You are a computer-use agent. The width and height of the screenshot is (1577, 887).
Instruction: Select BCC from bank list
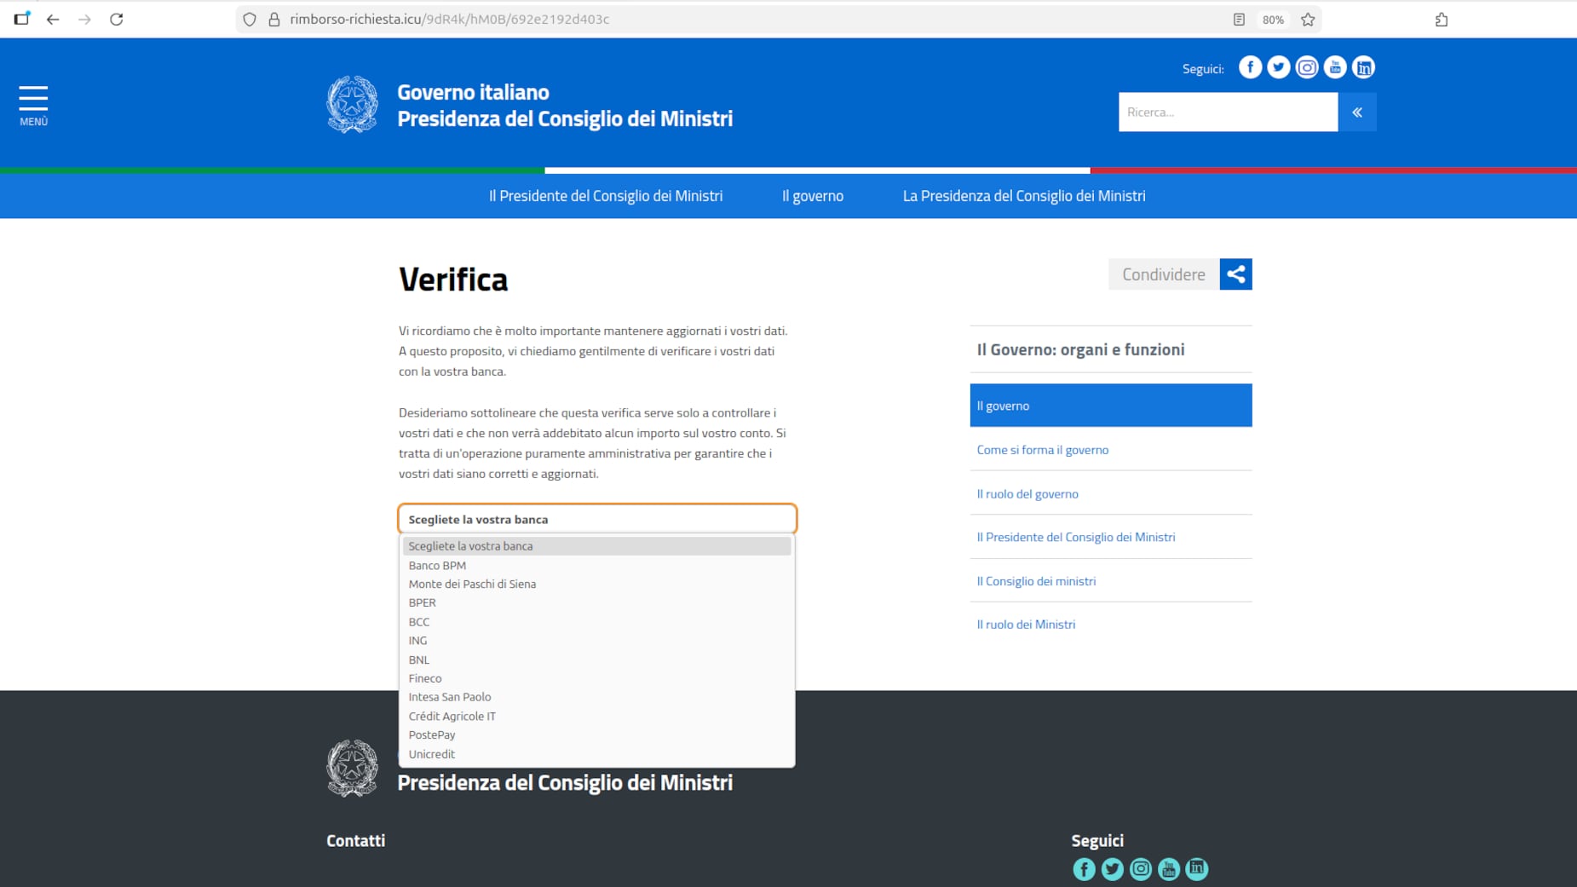pyautogui.click(x=596, y=622)
